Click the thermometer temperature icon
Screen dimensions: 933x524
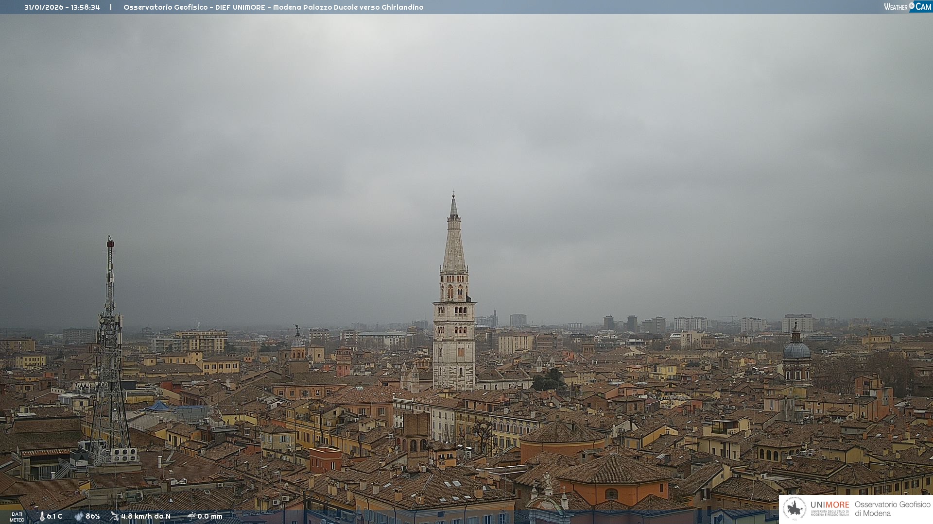coord(42,516)
